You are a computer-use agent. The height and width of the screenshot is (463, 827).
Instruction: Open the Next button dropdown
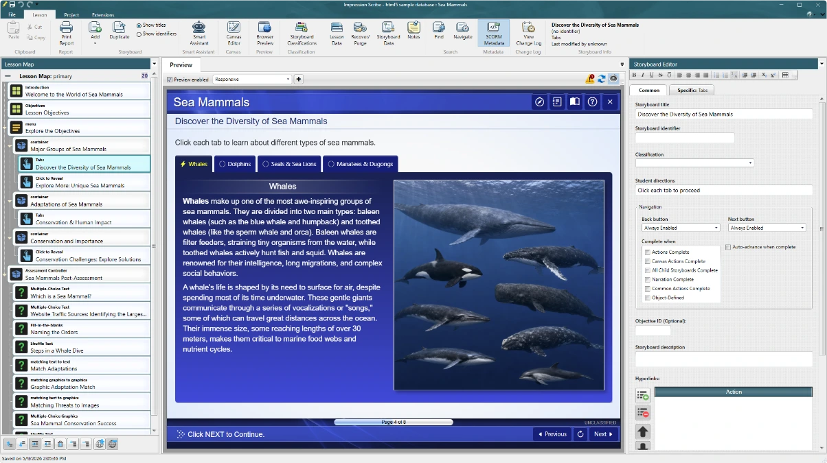(x=767, y=228)
